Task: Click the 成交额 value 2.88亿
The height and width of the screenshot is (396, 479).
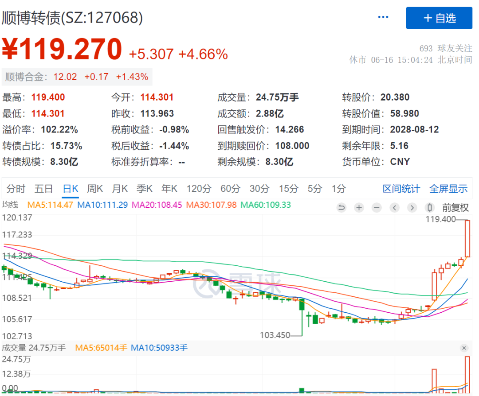Action: pyautogui.click(x=270, y=113)
